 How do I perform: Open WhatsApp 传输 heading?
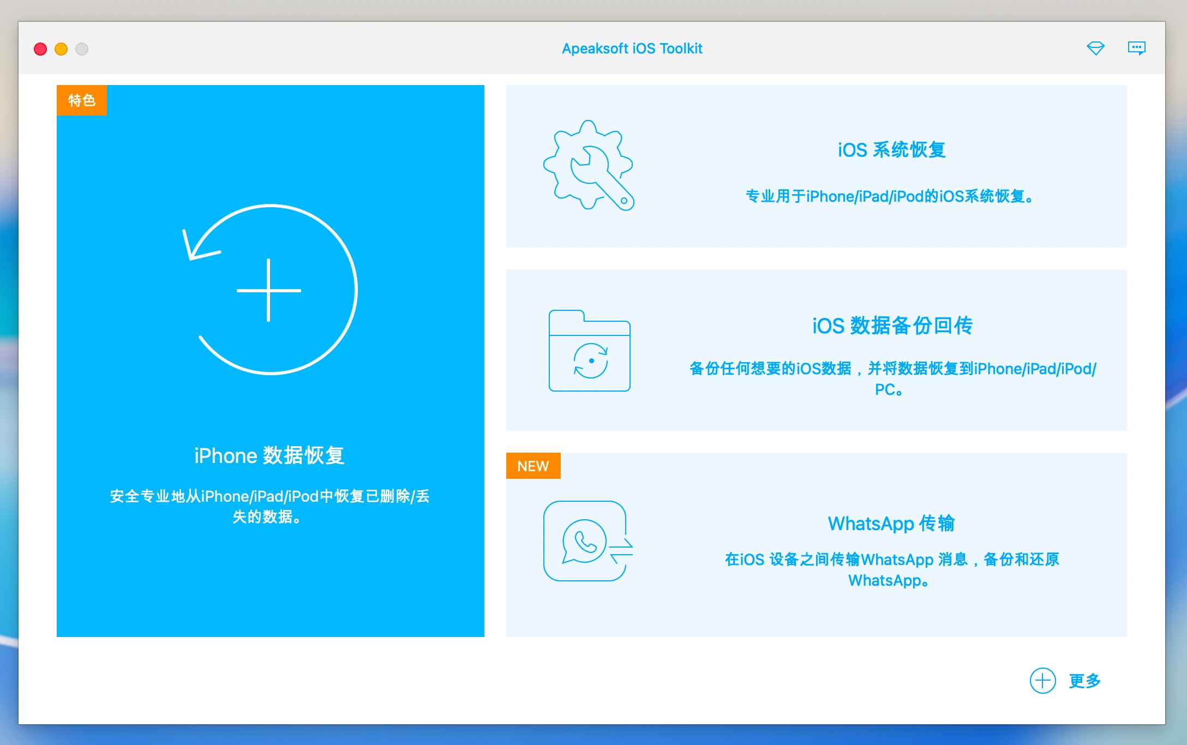pos(891,524)
